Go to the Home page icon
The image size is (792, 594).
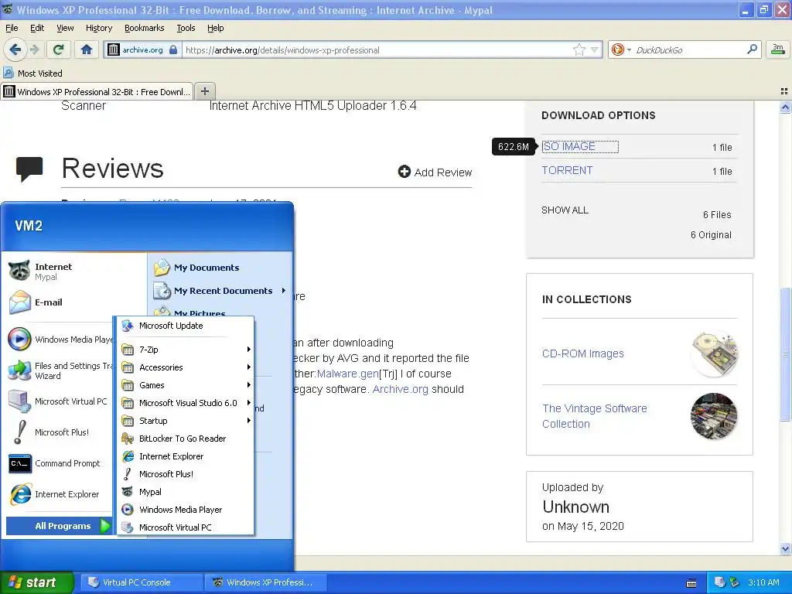(x=87, y=49)
